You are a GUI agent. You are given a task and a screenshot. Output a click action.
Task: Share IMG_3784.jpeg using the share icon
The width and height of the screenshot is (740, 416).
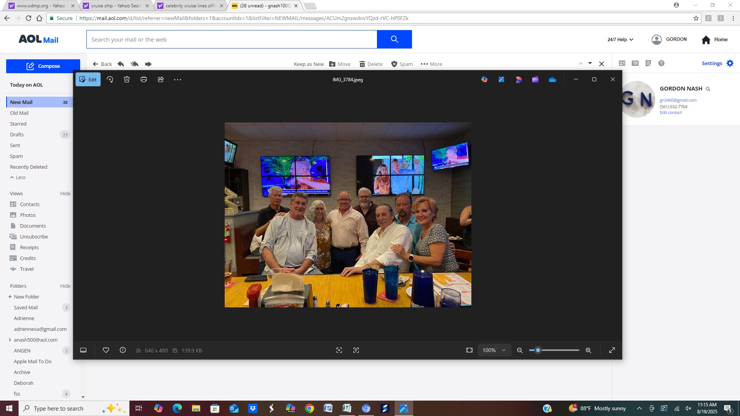tap(161, 79)
